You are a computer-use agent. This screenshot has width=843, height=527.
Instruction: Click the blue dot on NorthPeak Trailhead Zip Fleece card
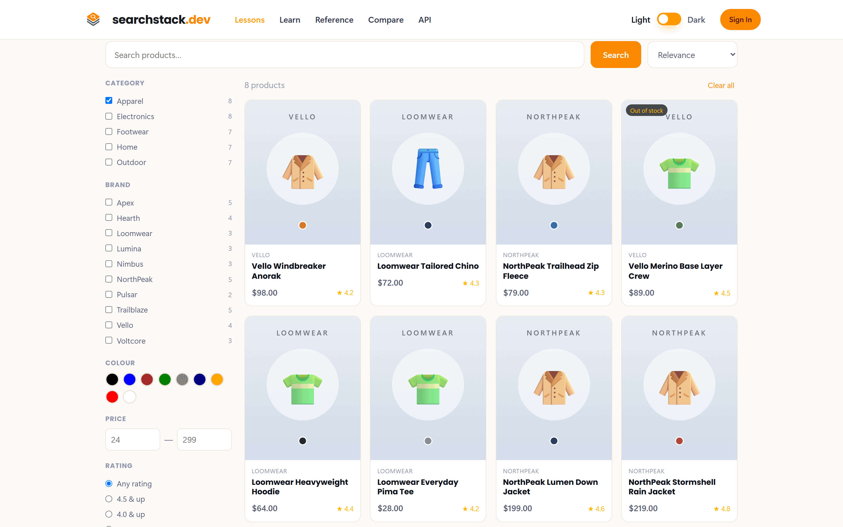(x=553, y=225)
